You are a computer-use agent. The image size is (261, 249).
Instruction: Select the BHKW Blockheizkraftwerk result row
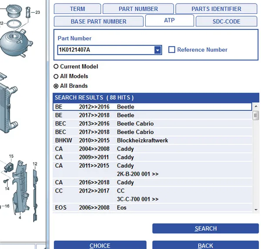(x=152, y=140)
